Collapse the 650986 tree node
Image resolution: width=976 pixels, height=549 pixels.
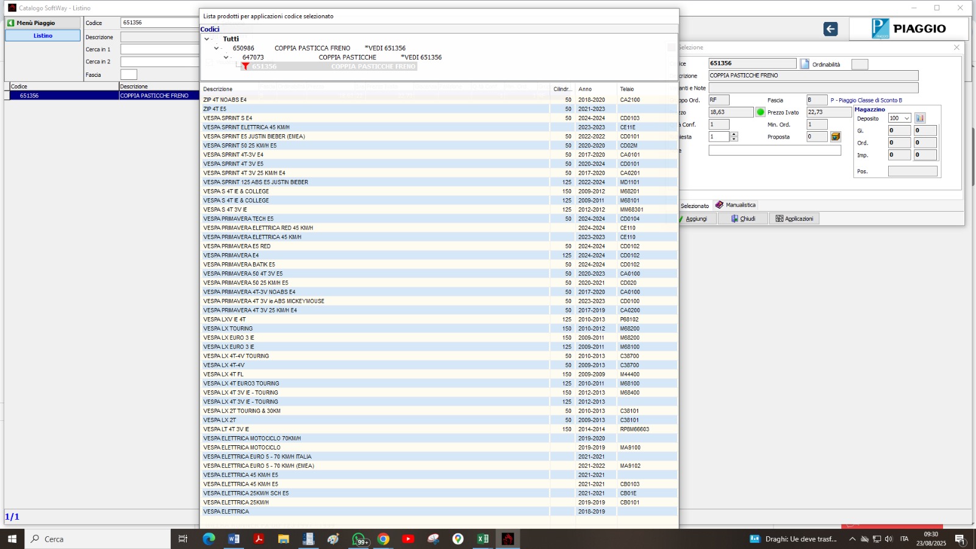[x=217, y=48]
